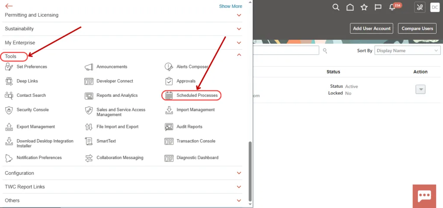Click the search magnifier in header
The width and height of the screenshot is (443, 208).
[336, 7]
